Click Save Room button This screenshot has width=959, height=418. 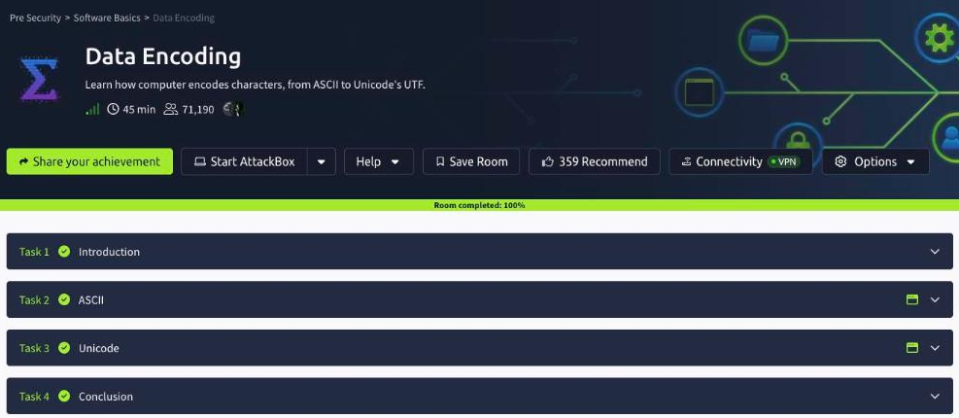(471, 161)
